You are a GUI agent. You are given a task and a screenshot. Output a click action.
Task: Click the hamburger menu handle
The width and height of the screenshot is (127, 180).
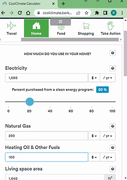(x=60, y=22)
